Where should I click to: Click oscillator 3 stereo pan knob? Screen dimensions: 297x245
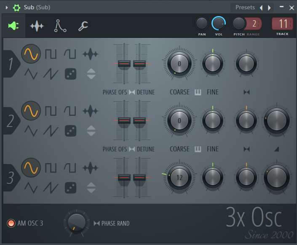tap(246, 178)
